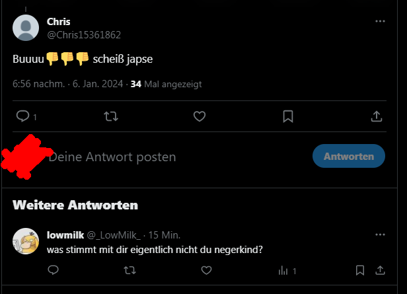This screenshot has width=407, height=294.
Task: Open lowmilk's Psyduck avatar
Action: [26, 241]
